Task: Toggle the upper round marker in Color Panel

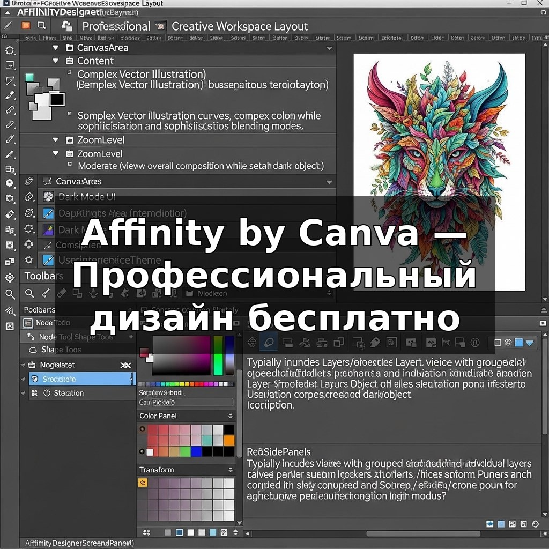Action: tap(142, 428)
